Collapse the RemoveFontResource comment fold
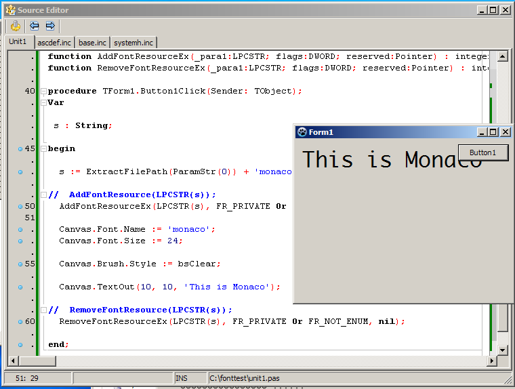This screenshot has width=515, height=389. pyautogui.click(x=43, y=310)
